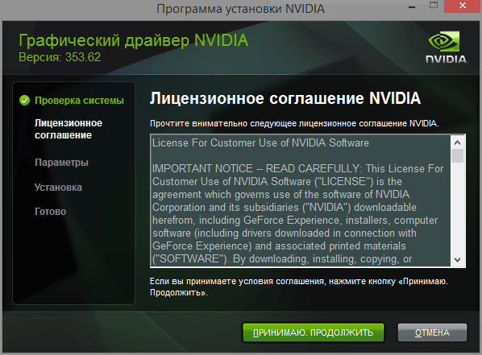Screen dimensions: 482x355
Task: Click the Программа установки NVIDIA title
Action: coord(241,9)
